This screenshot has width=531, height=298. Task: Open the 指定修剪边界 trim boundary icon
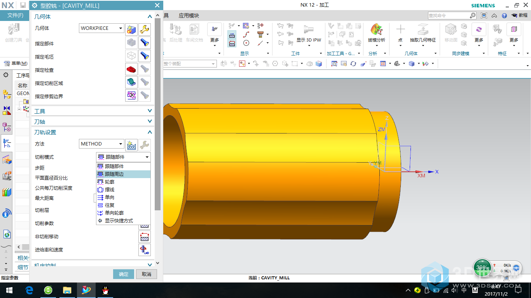pyautogui.click(x=131, y=95)
